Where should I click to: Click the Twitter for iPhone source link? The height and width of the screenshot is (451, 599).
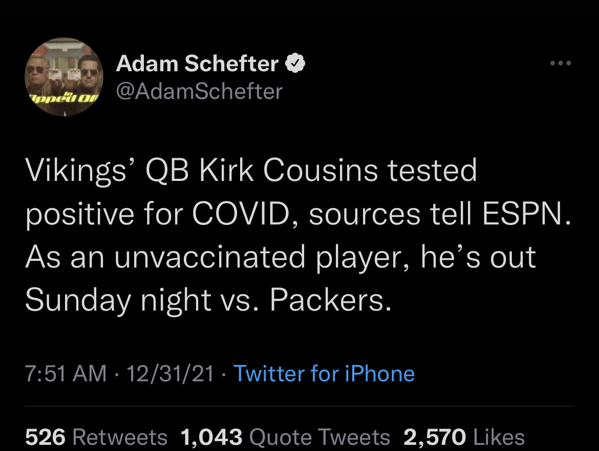coord(324,373)
